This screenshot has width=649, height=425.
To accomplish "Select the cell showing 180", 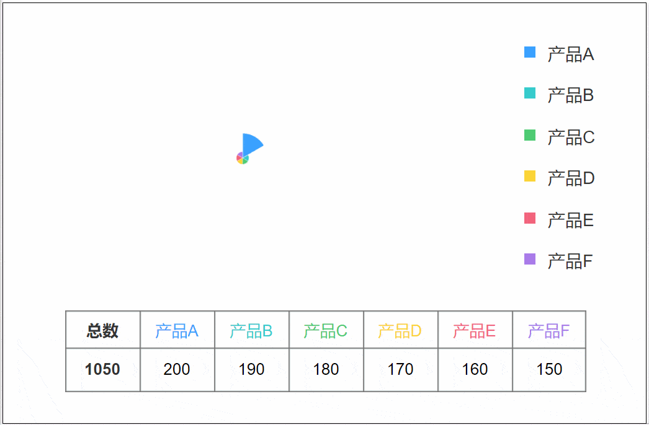I will pos(326,370).
